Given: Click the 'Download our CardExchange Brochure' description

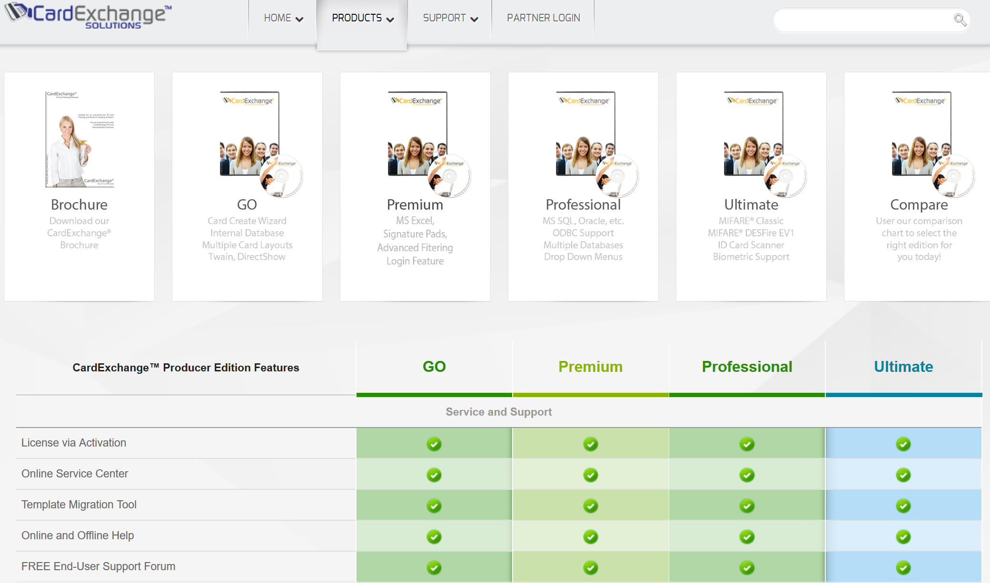Looking at the screenshot, I should tap(79, 233).
